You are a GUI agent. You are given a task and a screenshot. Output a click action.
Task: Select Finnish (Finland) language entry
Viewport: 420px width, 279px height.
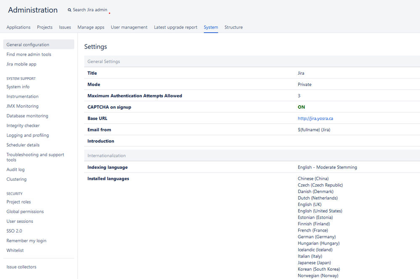coord(314,224)
